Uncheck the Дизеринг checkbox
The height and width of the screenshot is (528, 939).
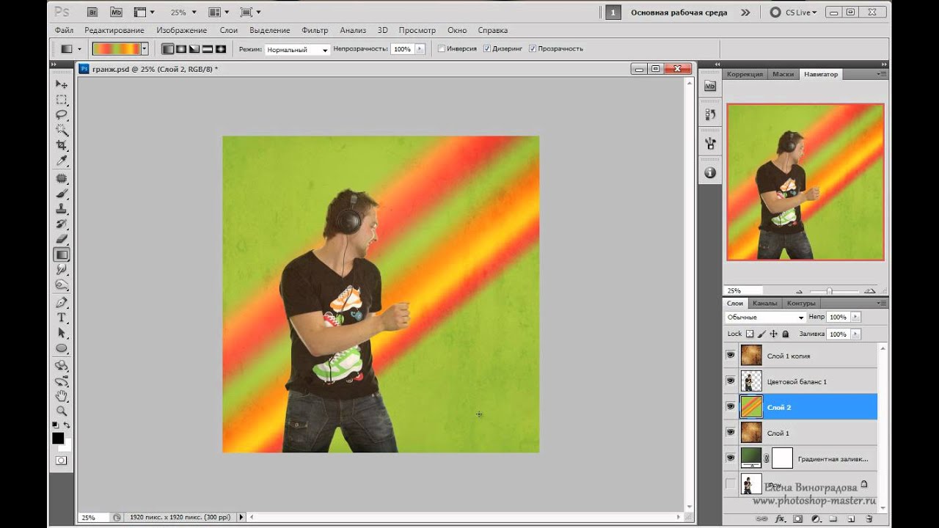[x=487, y=49]
